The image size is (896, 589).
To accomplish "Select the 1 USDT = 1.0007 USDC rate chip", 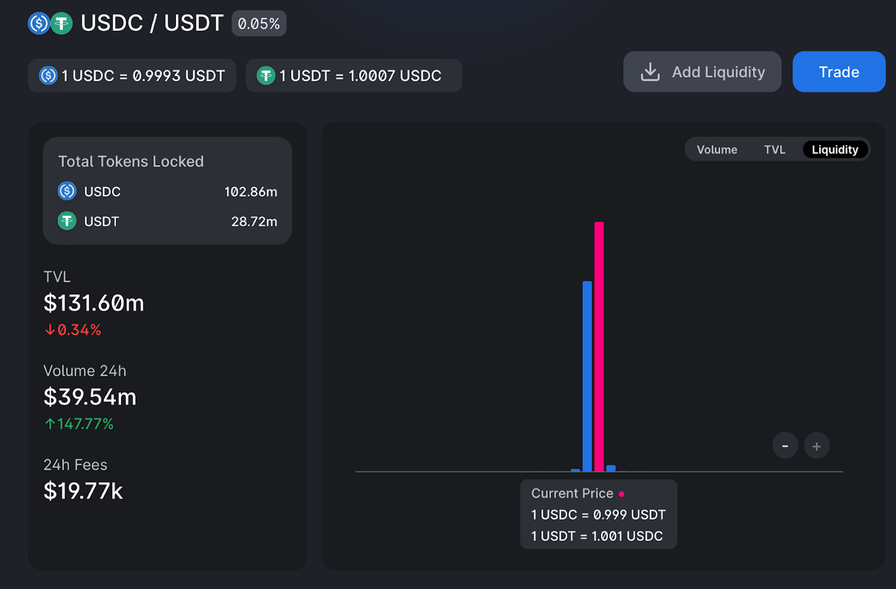I will pyautogui.click(x=354, y=76).
